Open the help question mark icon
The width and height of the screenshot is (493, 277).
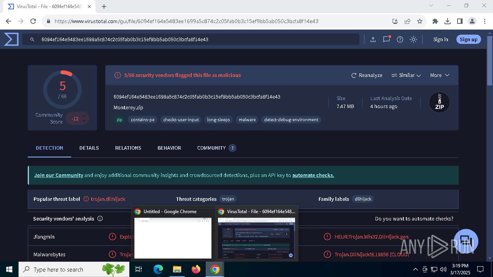[x=400, y=39]
